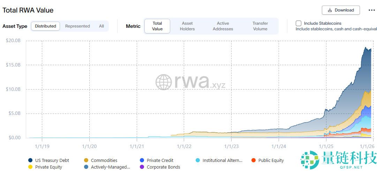377x171 pixels.
Task: Click the Private Equity yellow legend dot
Action: click(31, 167)
